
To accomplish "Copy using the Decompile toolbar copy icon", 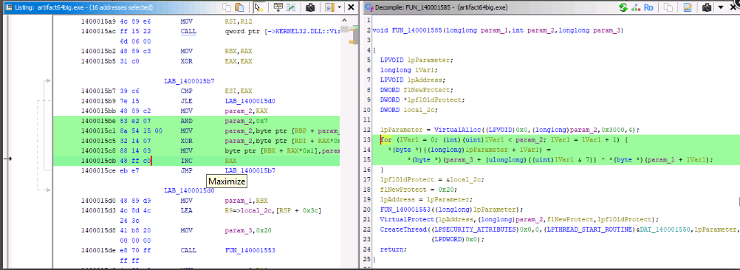I will point(668,7).
